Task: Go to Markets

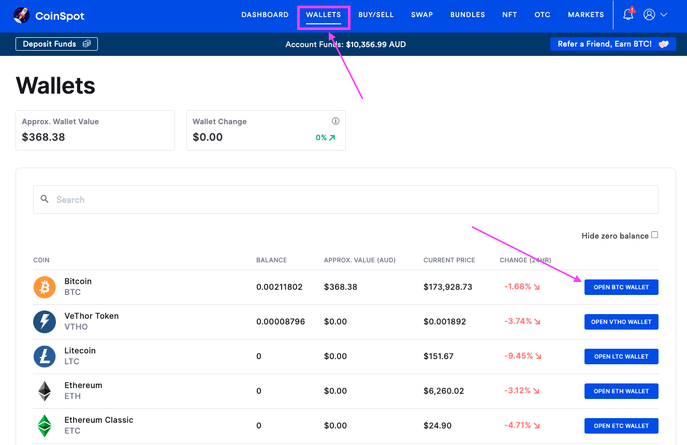Action: (586, 14)
